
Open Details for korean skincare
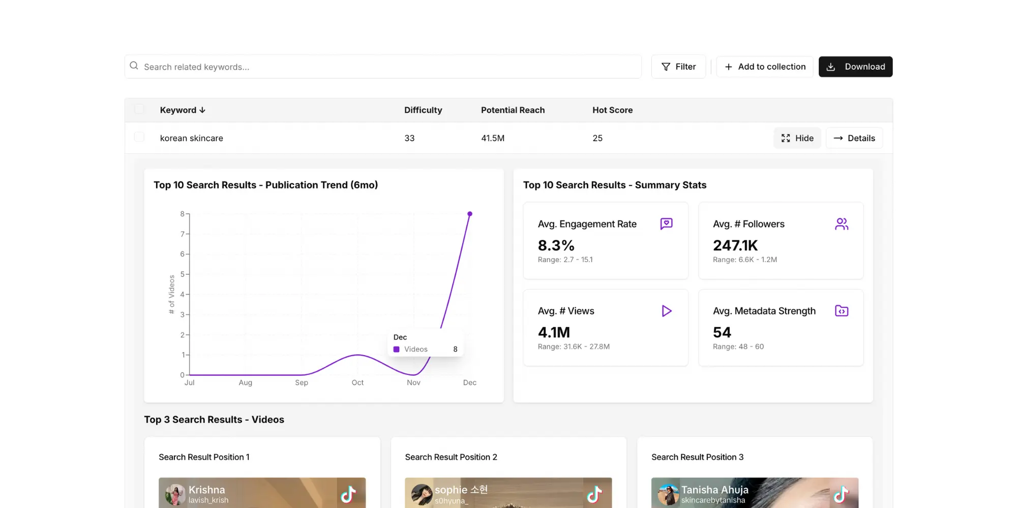tap(854, 138)
